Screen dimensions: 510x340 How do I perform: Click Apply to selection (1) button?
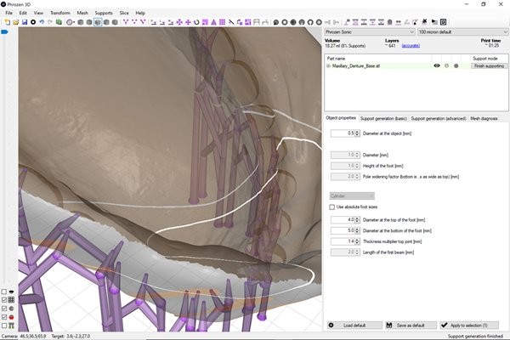tap(477, 325)
